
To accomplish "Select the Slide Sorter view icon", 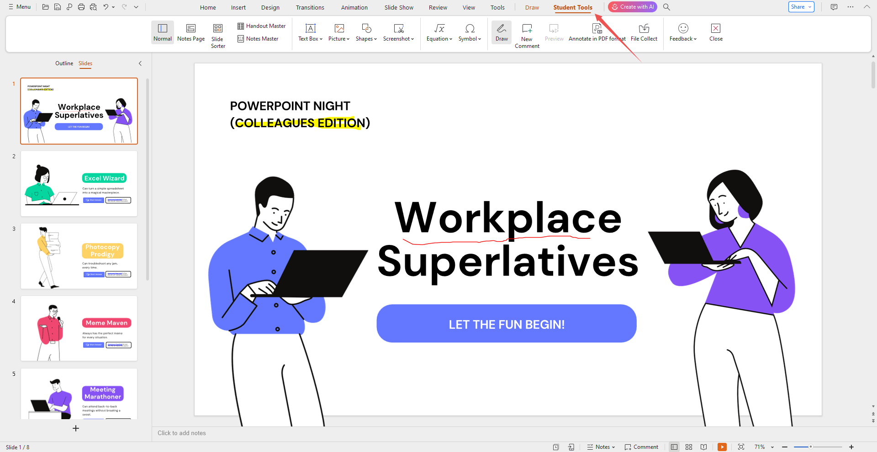I will [218, 32].
